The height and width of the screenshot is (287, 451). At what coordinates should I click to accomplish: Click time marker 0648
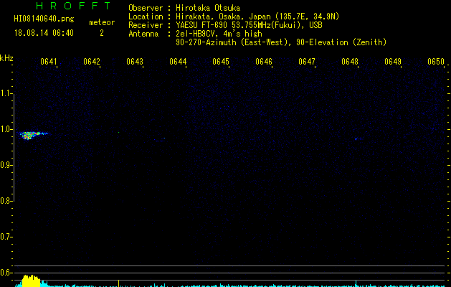pyautogui.click(x=350, y=62)
